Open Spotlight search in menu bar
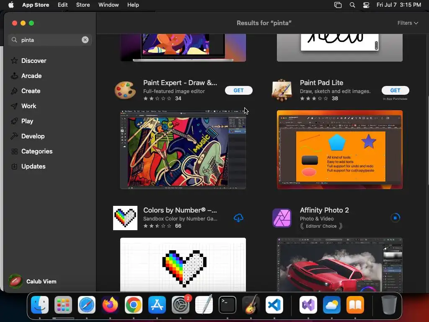 point(352,5)
